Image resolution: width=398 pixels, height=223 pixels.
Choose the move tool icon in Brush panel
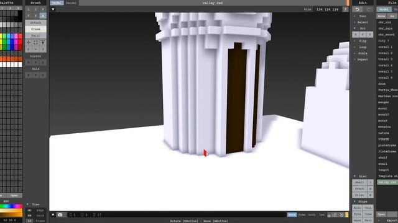[x=29, y=43]
